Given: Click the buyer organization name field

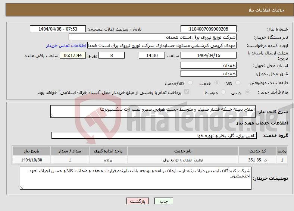Looking at the screenshot, I should pyautogui.click(x=153, y=37).
